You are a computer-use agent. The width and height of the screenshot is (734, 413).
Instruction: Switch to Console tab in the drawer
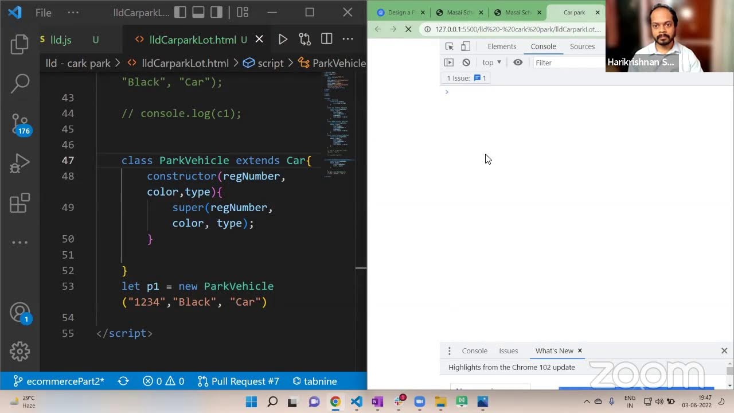475,351
